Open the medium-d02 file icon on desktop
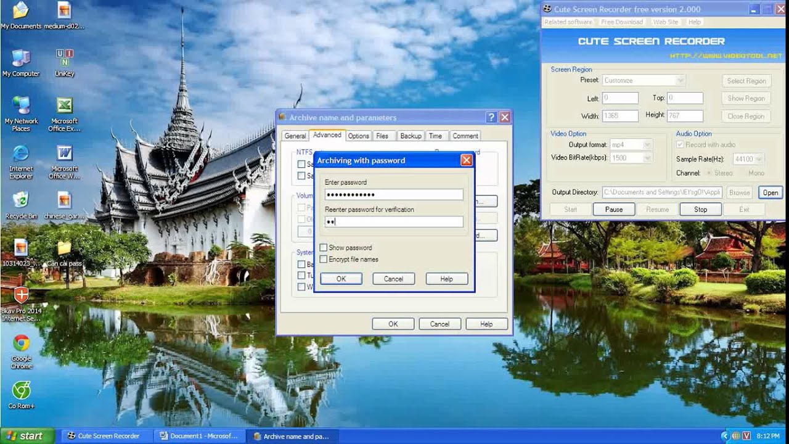Viewport: 789px width, 444px height. pyautogui.click(x=64, y=15)
